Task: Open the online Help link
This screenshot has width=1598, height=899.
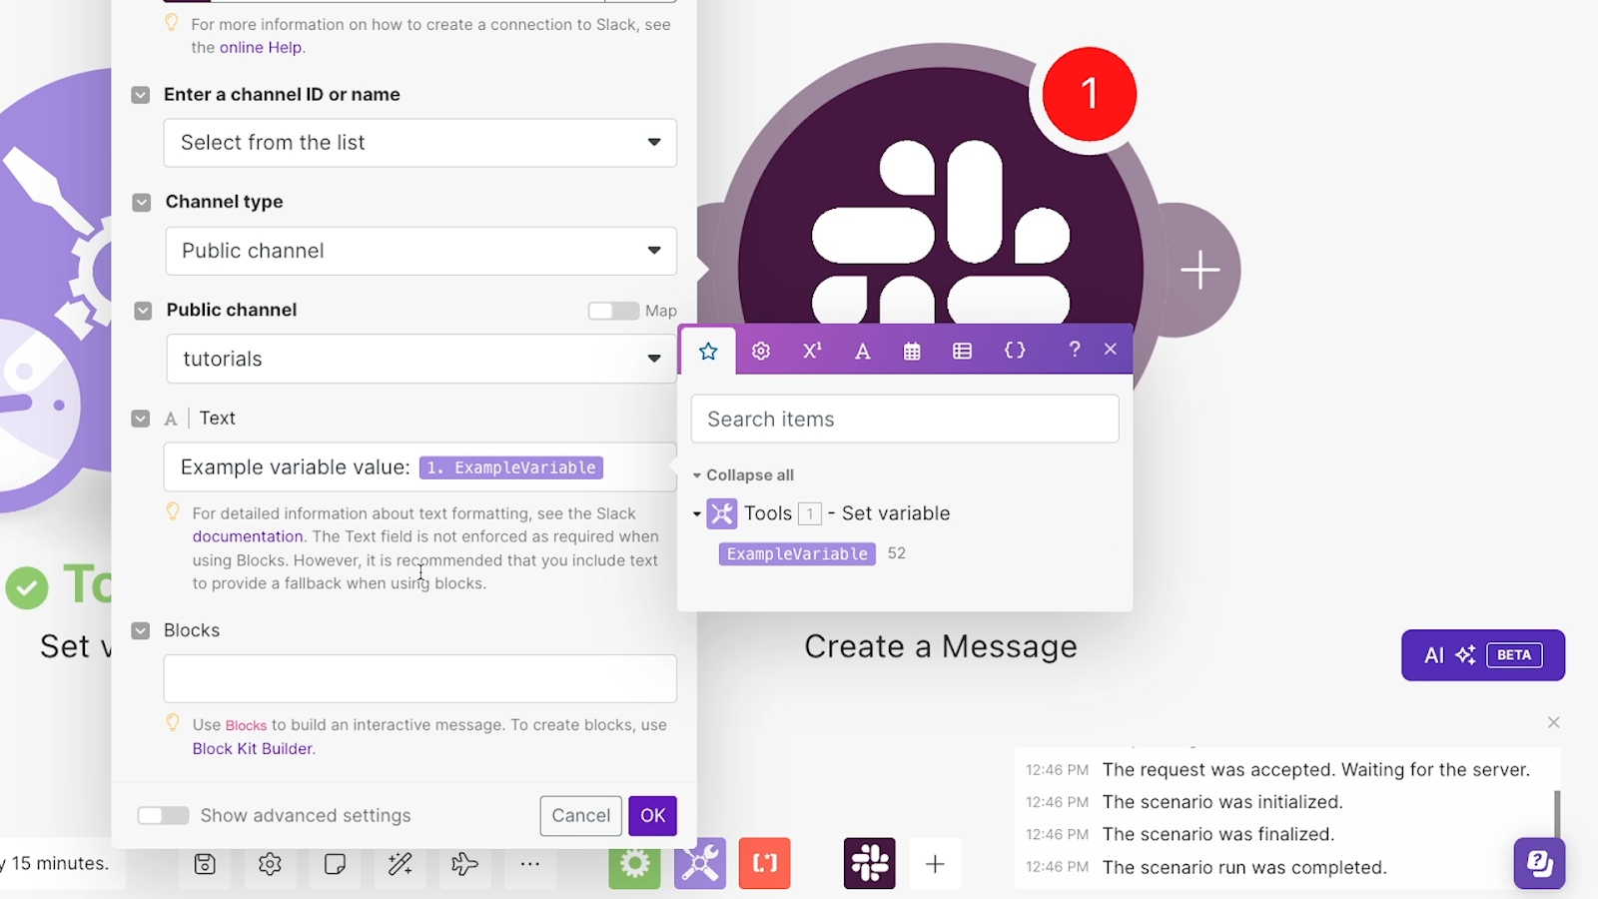Action: point(261,48)
